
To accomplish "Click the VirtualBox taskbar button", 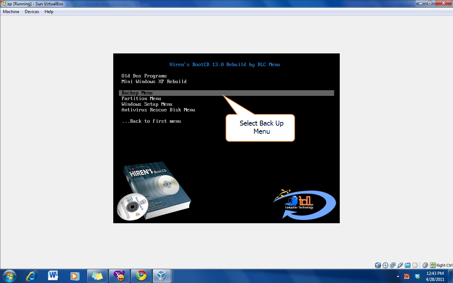I will 162,276.
